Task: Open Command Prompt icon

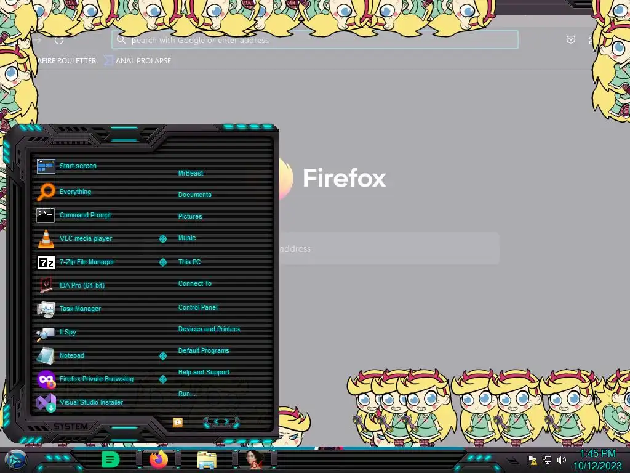Action: [46, 215]
